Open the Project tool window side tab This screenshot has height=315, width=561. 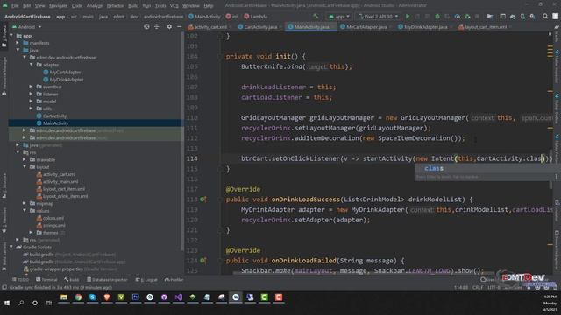[x=4, y=37]
